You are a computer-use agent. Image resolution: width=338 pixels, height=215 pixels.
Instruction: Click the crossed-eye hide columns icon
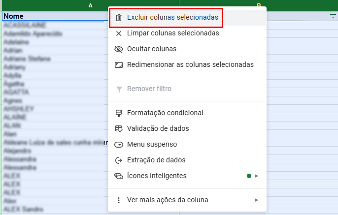pyautogui.click(x=118, y=49)
